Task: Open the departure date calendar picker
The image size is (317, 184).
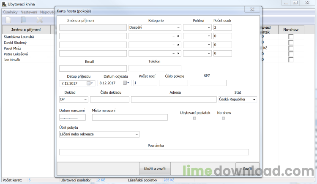Action: tap(126, 83)
